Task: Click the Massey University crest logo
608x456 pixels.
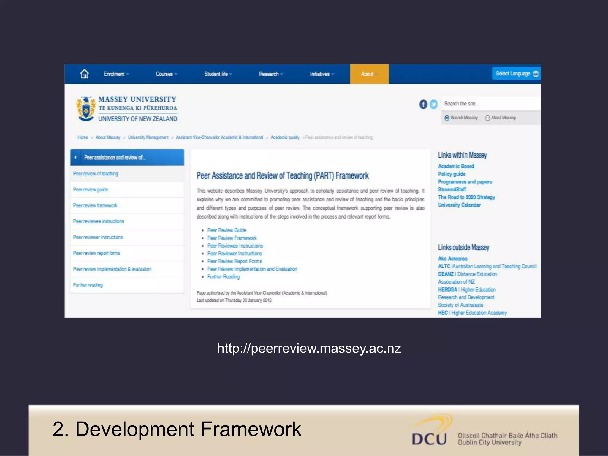Action: (86, 109)
